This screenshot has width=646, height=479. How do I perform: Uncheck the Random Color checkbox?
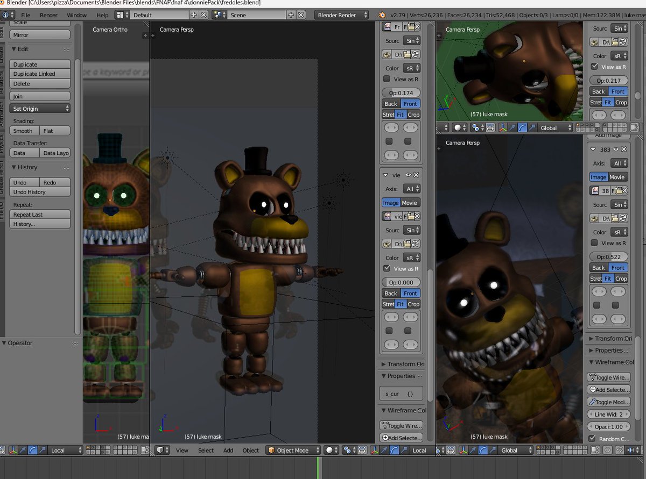592,439
